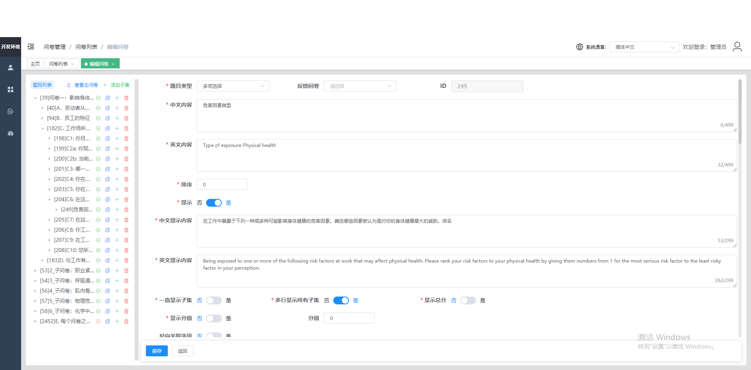Toggle the 显示总分 switch

468,300
